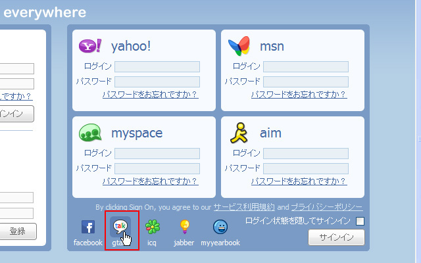Focus the Yahoo ログイン input field
The image size is (421, 263).
[x=157, y=66]
